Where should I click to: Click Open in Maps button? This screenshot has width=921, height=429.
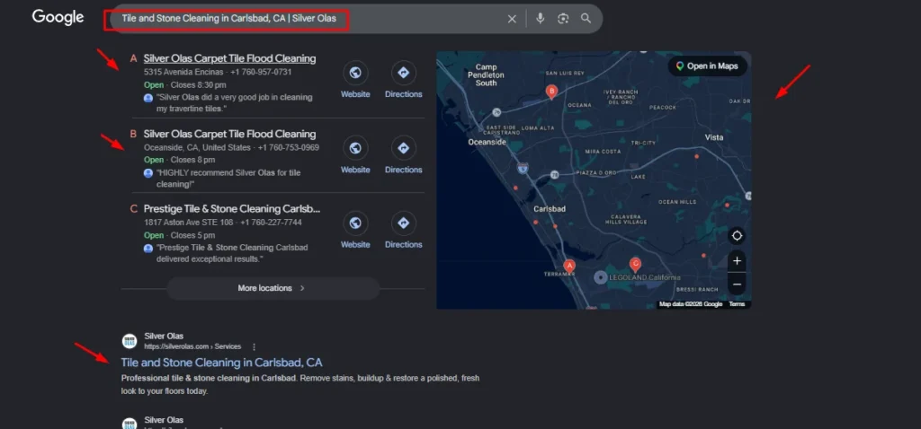tap(707, 66)
